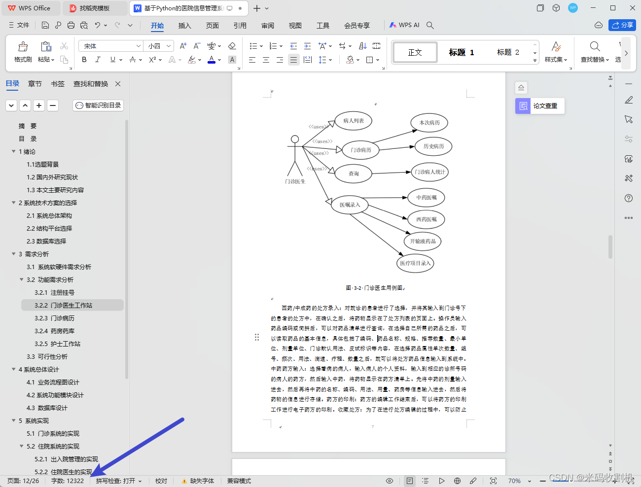Click the decrease indent icon
Image resolution: width=641 pixels, height=487 pixels.
[x=293, y=46]
